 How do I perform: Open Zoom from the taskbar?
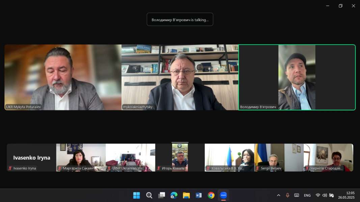[223, 195]
